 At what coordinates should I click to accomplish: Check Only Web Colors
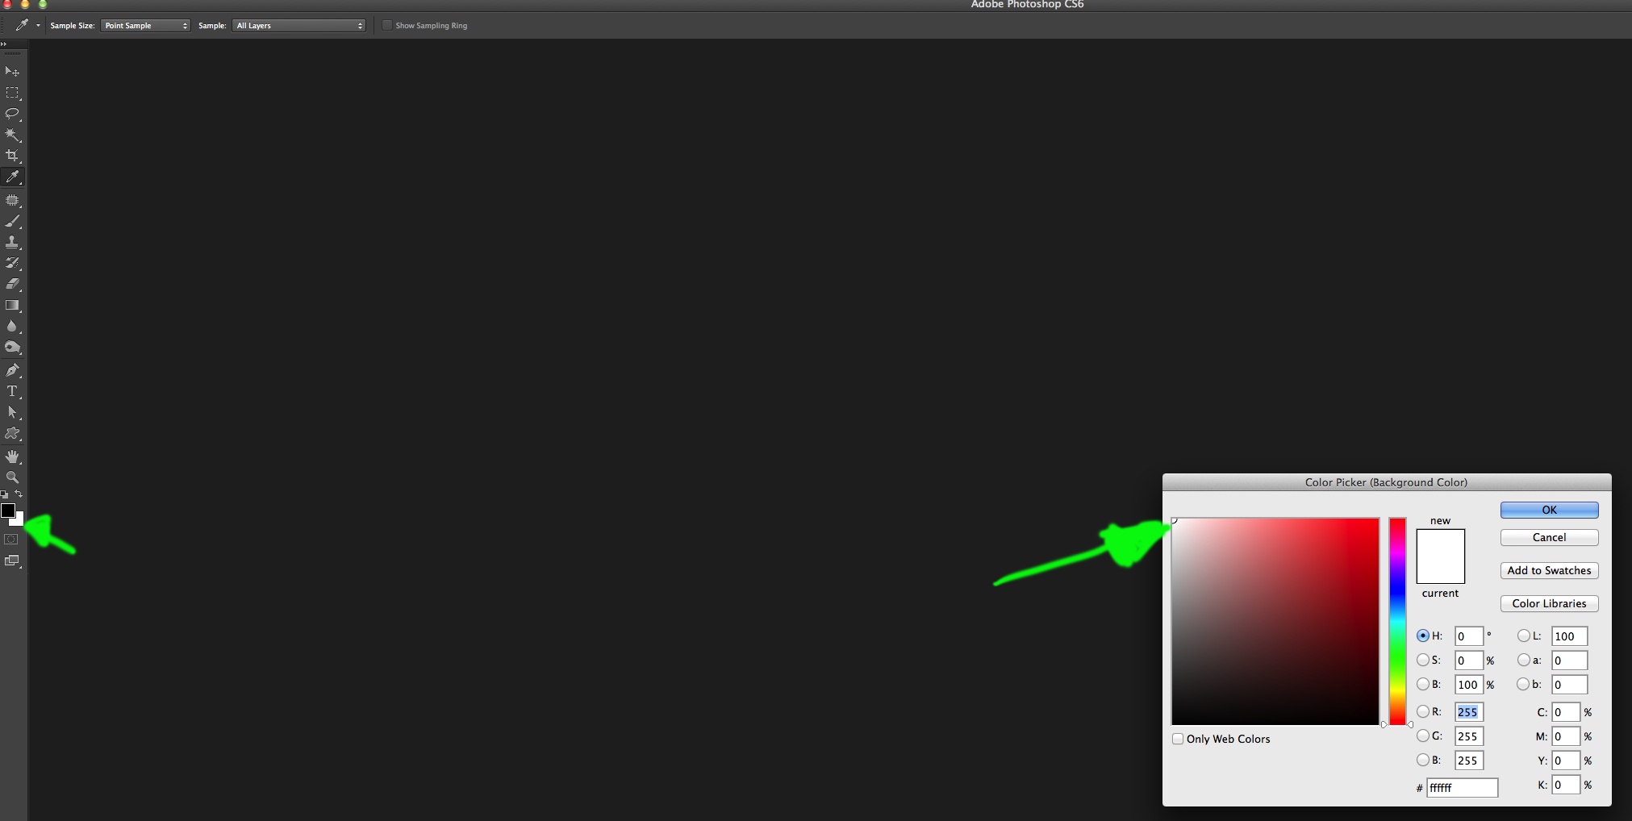pos(1179,739)
